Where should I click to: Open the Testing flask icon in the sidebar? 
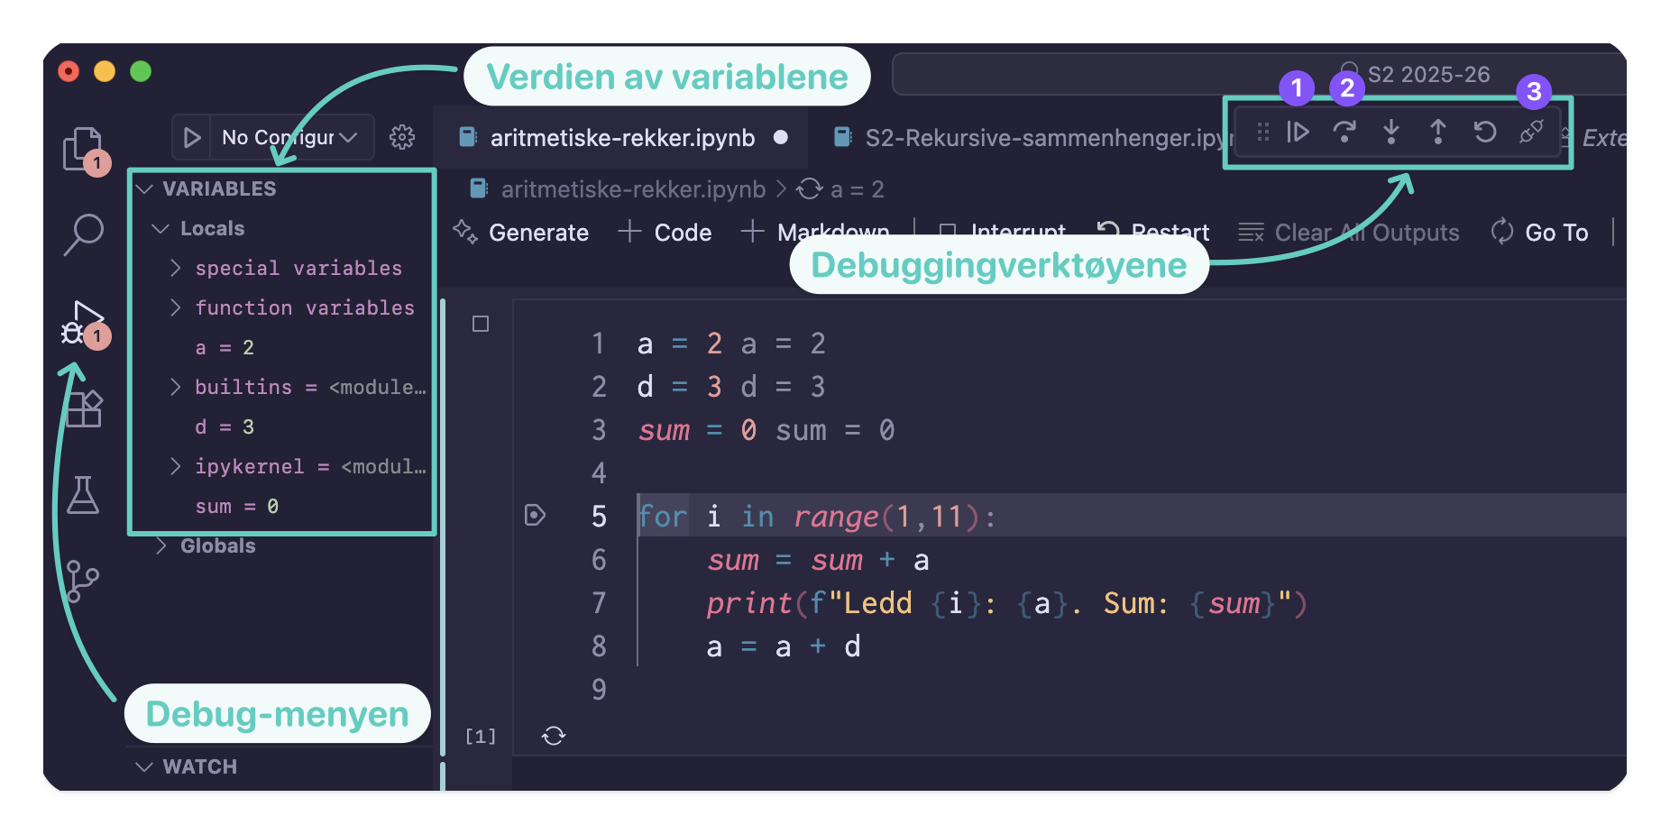point(84,495)
